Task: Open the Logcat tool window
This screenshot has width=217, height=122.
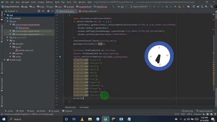Action: click(x=54, y=111)
